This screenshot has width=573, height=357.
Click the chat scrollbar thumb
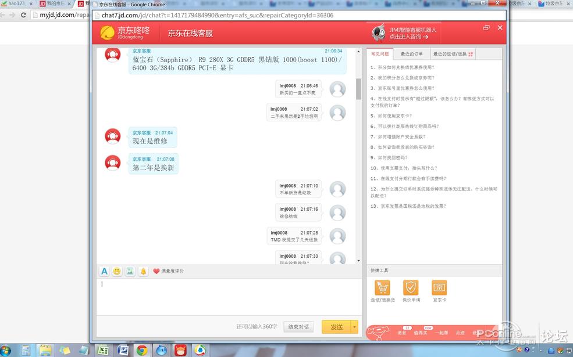coord(358,89)
